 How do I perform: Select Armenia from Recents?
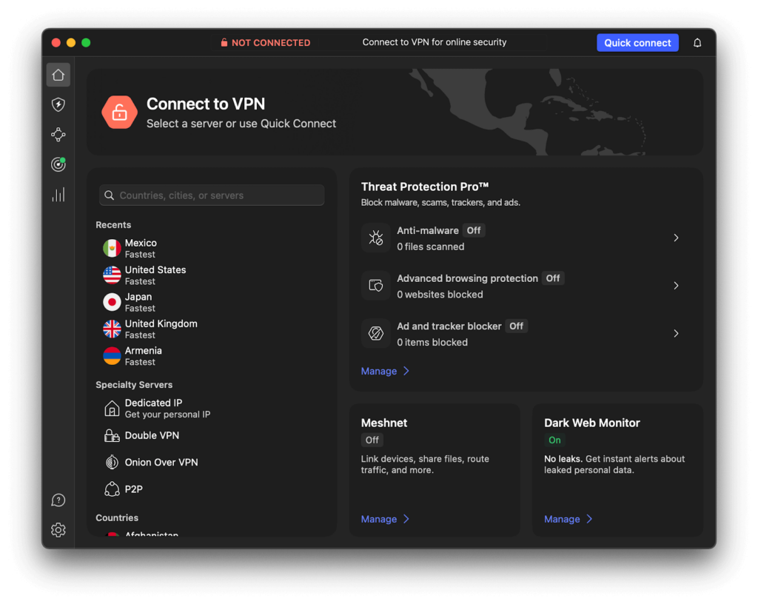(212, 356)
